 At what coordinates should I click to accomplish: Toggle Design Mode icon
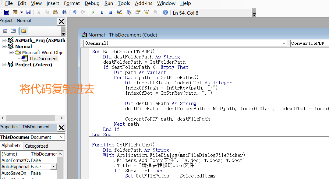pyautogui.click(x=119, y=12)
